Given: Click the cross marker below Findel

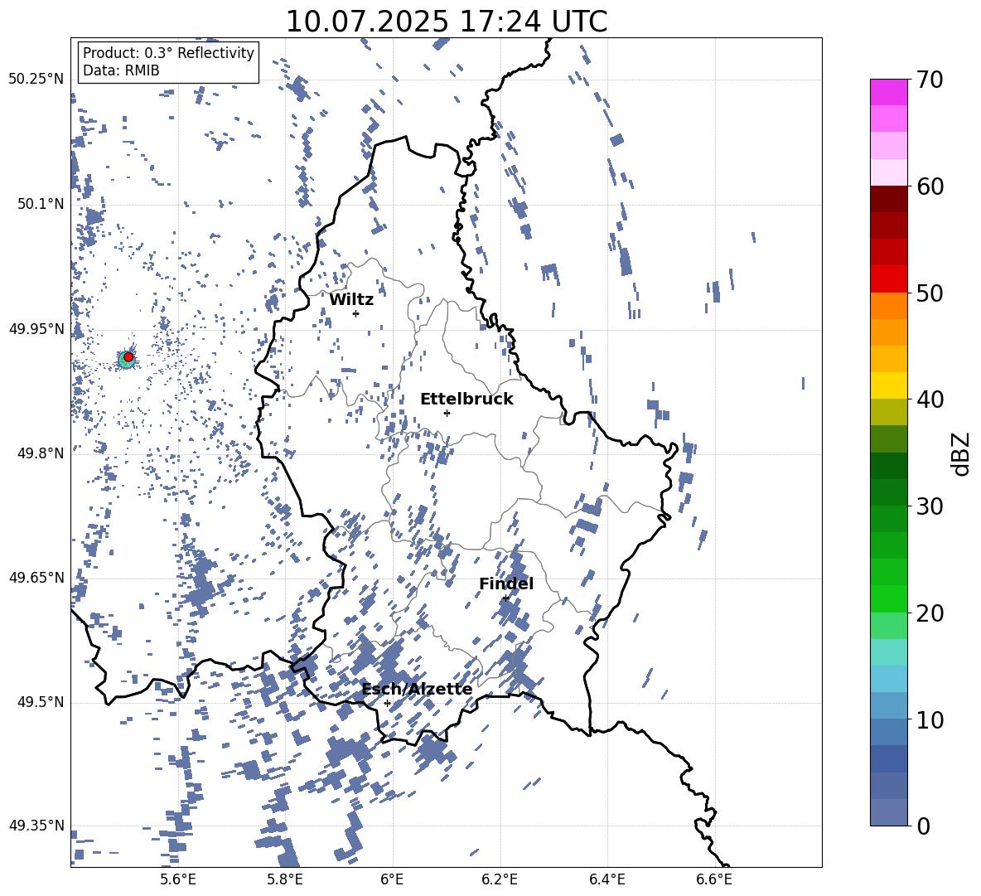Looking at the screenshot, I should click(505, 598).
